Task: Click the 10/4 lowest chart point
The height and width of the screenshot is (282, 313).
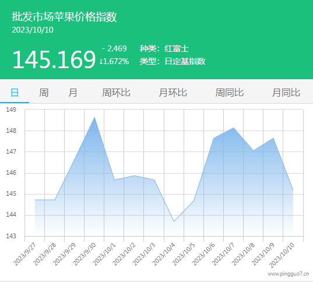Action: coord(174,221)
